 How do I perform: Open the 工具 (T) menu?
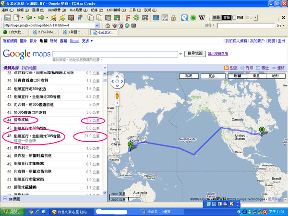pyautogui.click(x=135, y=10)
